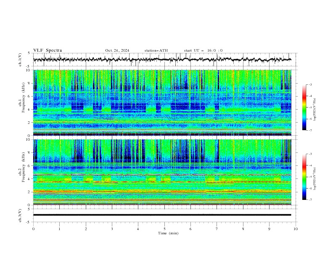Screen dimensions: 333x257
Task: Select the ch.1 frequency tick "6"
Action: (29, 97)
